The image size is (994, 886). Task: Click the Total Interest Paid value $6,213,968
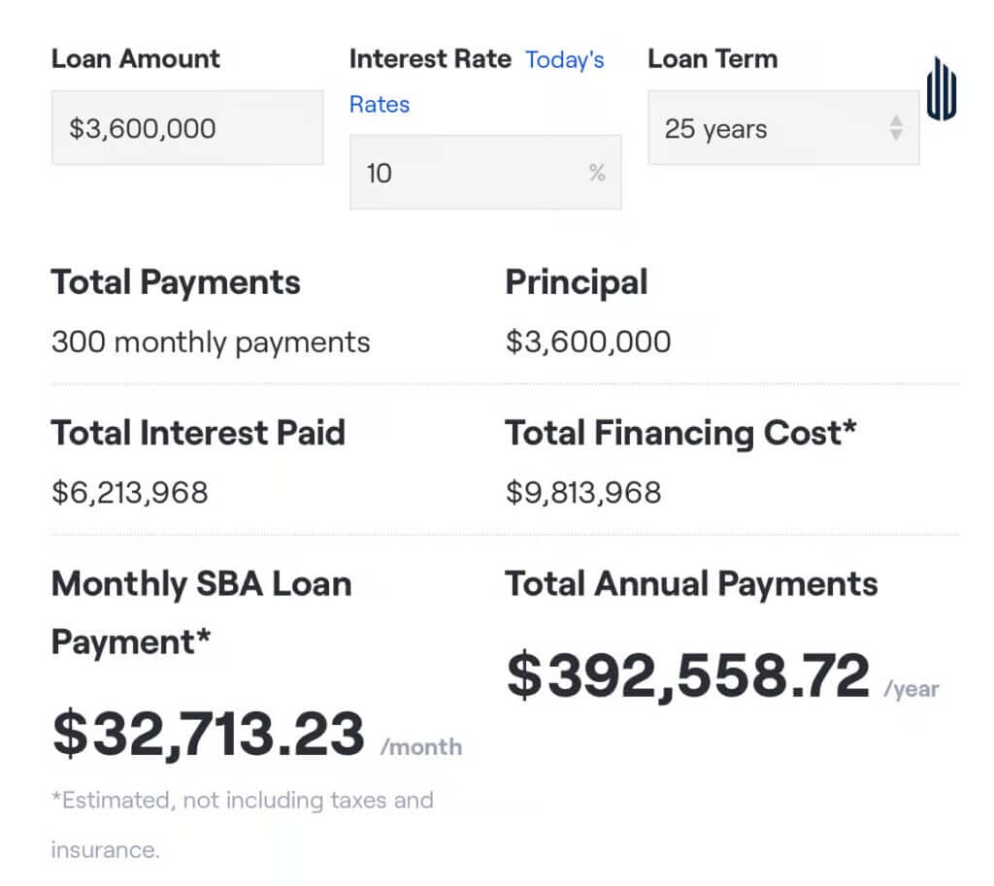click(130, 492)
